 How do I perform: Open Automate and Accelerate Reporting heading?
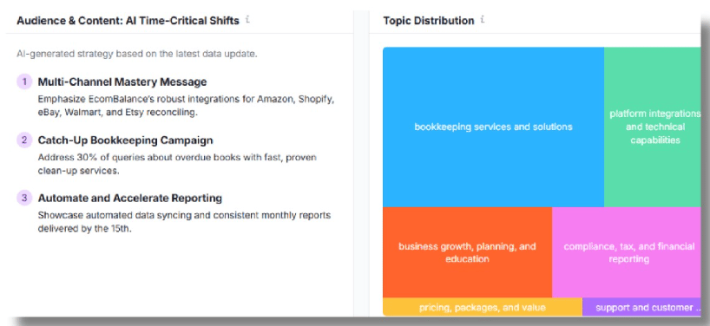tap(130, 198)
